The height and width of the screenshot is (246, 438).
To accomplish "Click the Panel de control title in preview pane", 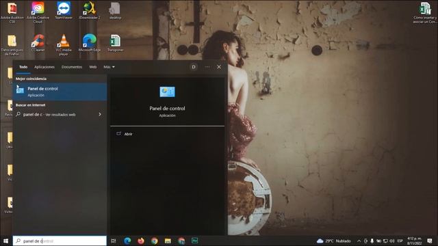I will [167, 108].
